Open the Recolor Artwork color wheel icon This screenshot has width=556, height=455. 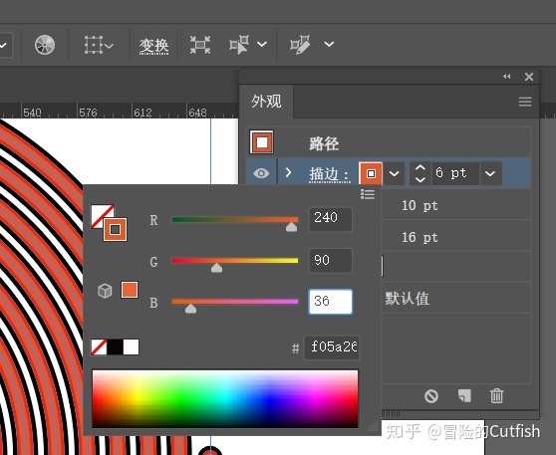[x=45, y=45]
